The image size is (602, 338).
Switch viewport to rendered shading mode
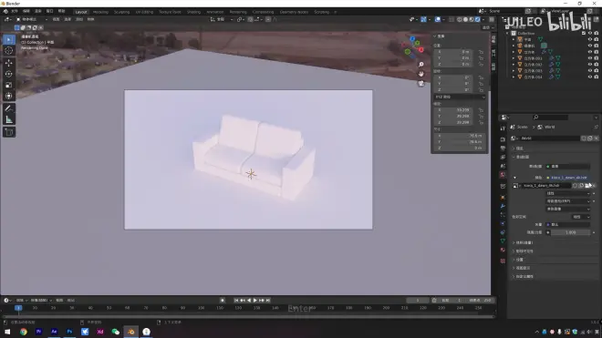pos(477,19)
